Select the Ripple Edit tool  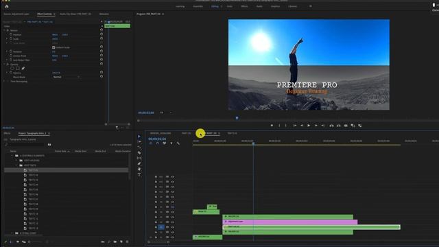click(139, 148)
